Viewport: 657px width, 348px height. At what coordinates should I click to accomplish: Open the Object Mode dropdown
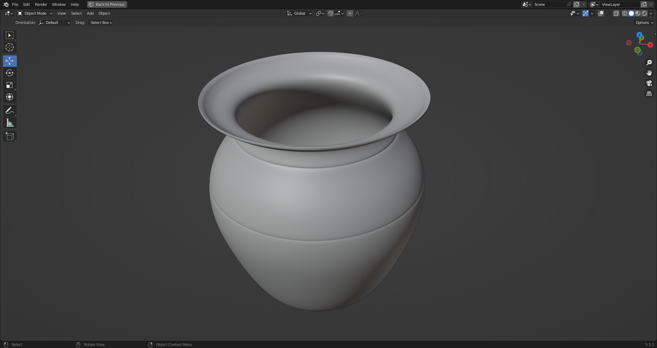pyautogui.click(x=35, y=13)
